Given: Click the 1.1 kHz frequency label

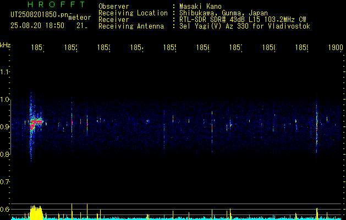Looking at the screenshot, I should [4, 72].
